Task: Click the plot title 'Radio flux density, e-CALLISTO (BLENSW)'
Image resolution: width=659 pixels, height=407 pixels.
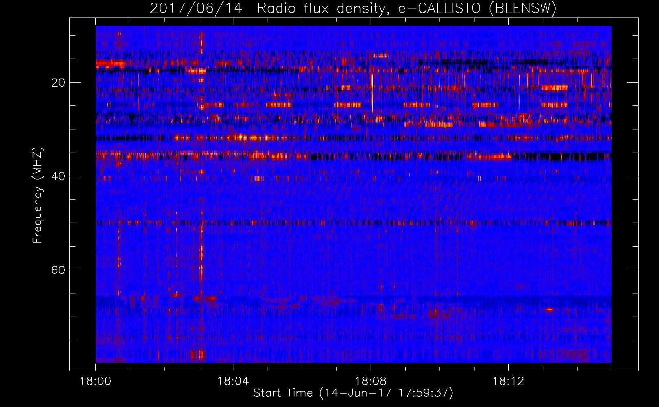Action: tap(407, 8)
